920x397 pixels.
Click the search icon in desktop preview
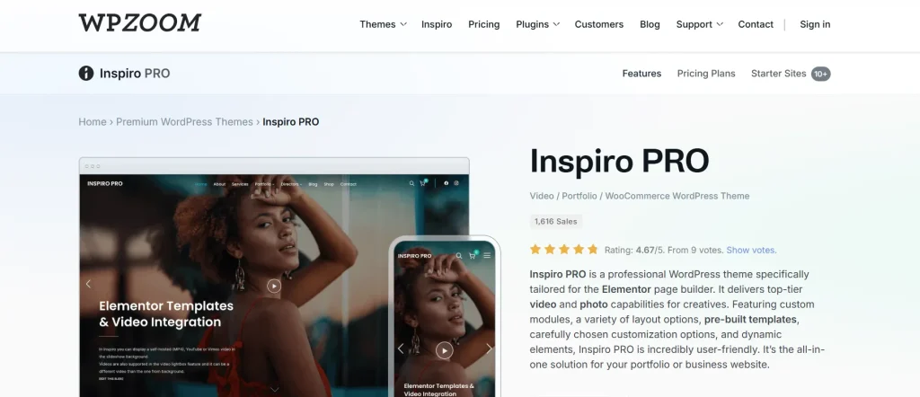coord(411,183)
